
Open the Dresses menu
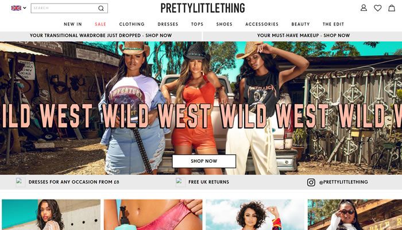168,24
